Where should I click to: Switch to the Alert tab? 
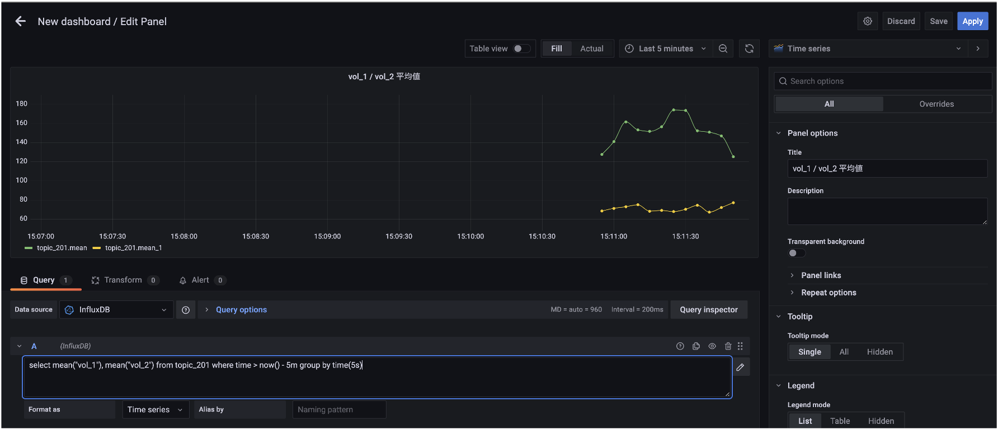(202, 280)
